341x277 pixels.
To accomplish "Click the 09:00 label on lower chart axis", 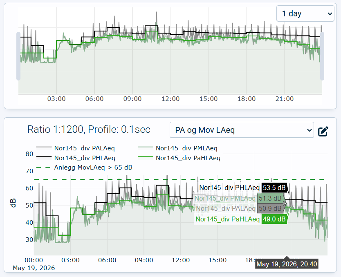I will pos(144,260).
